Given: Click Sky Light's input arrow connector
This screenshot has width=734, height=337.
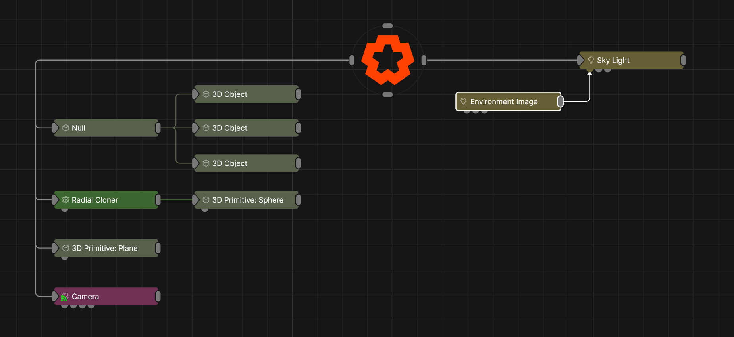Looking at the screenshot, I should tap(580, 60).
